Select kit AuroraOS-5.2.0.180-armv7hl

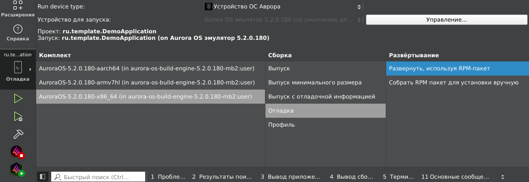click(150, 83)
